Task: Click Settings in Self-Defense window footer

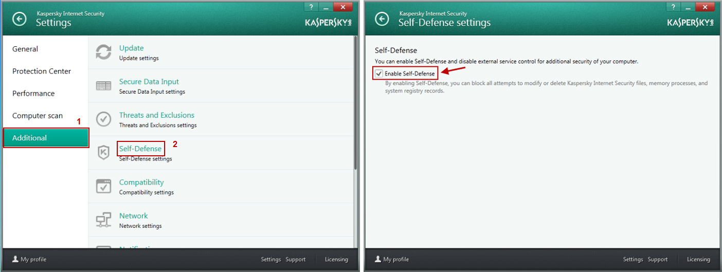Action: [x=633, y=260]
